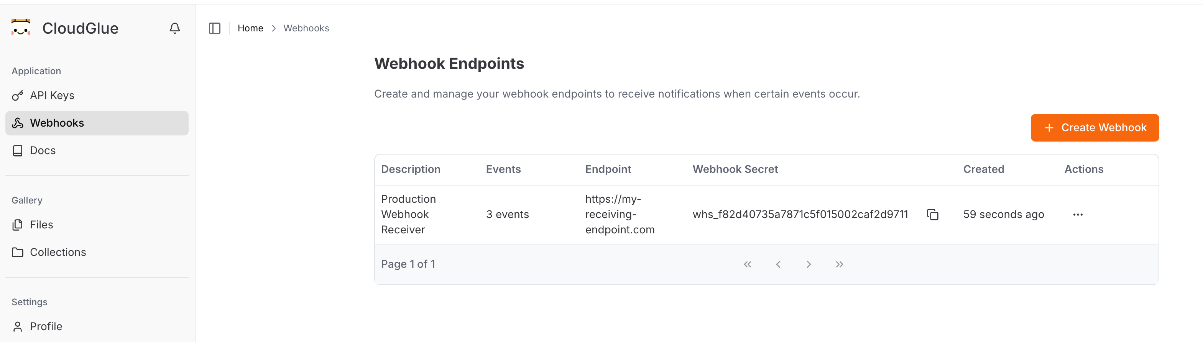Go to last page of webhooks

click(839, 264)
